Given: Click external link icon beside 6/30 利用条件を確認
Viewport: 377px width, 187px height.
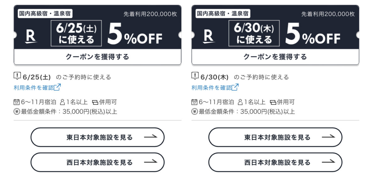Looking at the screenshot, I should (235, 88).
